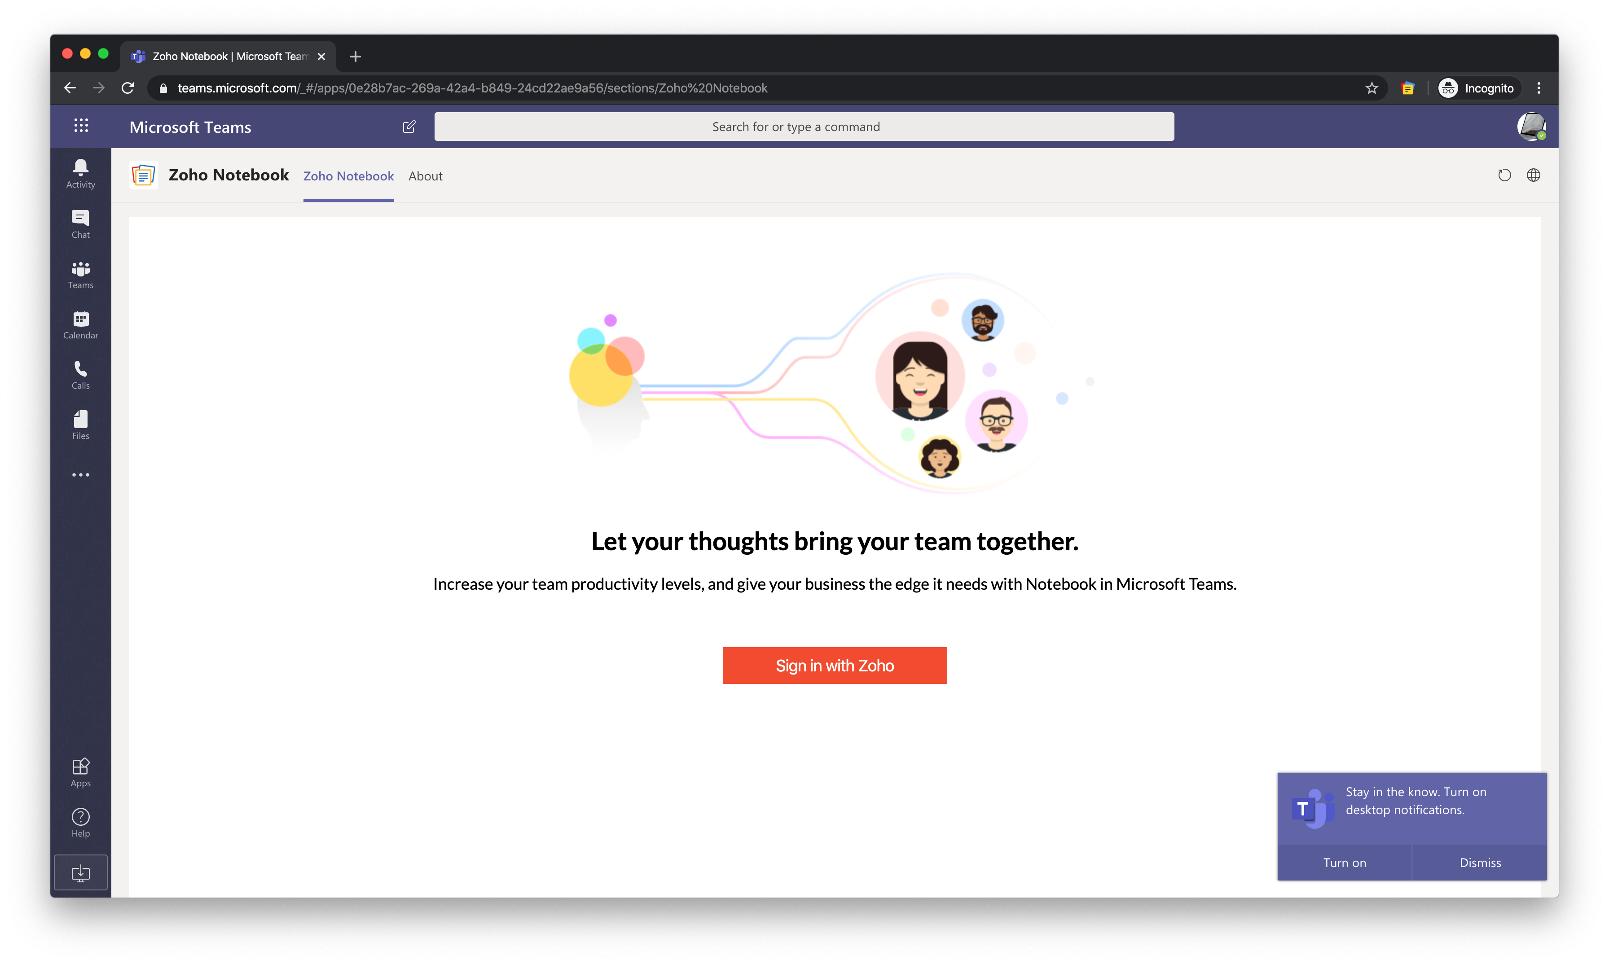
Task: Open the app launcher waffle menu
Action: (80, 126)
